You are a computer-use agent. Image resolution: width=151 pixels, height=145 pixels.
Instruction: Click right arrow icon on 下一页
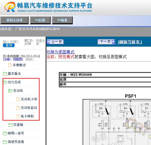(x=113, y=42)
